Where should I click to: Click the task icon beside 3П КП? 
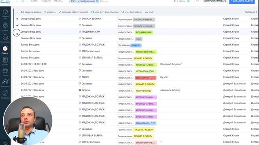(x=80, y=77)
